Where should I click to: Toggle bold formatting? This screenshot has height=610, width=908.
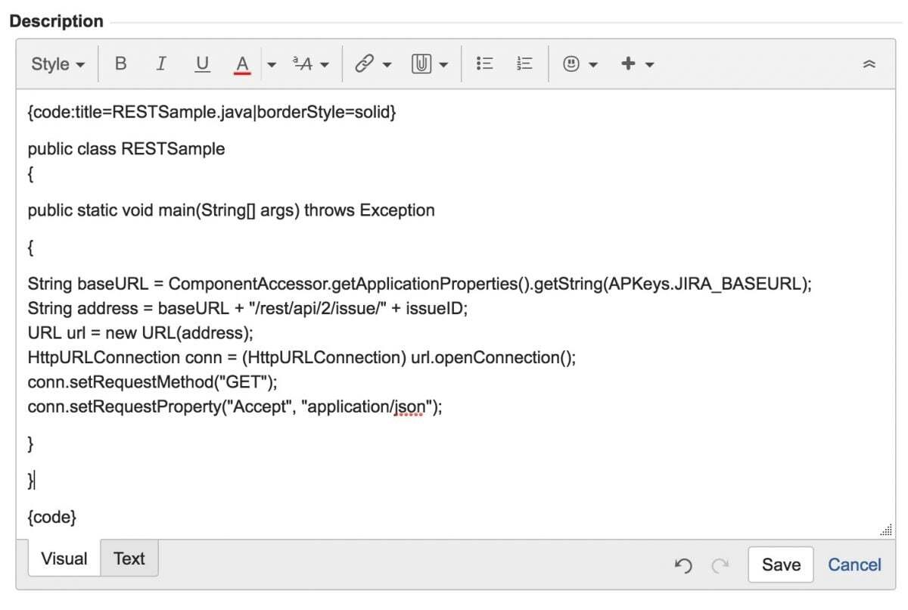(120, 64)
